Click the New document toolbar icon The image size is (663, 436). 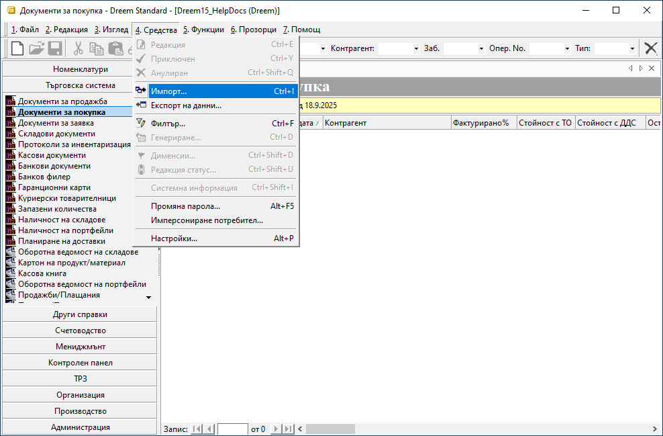[x=17, y=48]
